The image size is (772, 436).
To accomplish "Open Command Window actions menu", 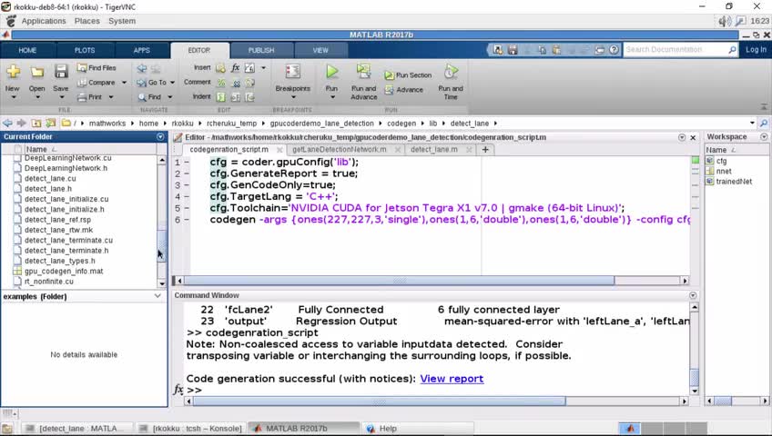I will tap(693, 295).
